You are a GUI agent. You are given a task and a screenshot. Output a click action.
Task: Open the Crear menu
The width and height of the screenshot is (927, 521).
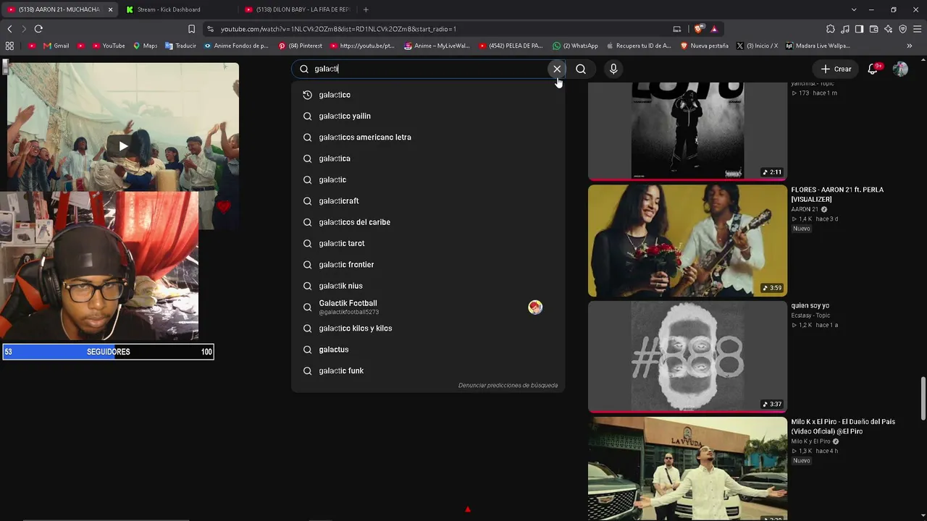point(836,69)
